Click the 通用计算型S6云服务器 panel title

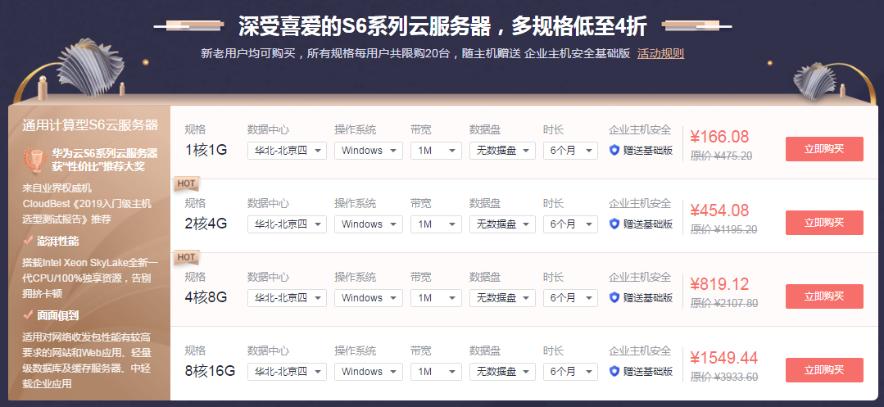tap(90, 125)
